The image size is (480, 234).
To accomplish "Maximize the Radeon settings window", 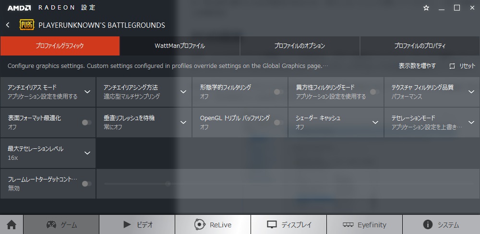I will 457,8.
